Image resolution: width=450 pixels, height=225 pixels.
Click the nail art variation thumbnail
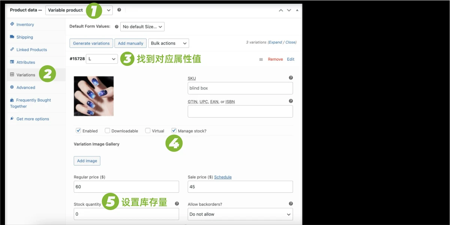click(x=94, y=96)
